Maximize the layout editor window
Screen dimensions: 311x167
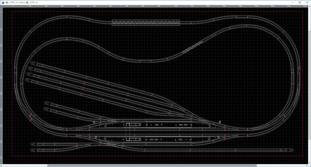[x=300, y=3]
